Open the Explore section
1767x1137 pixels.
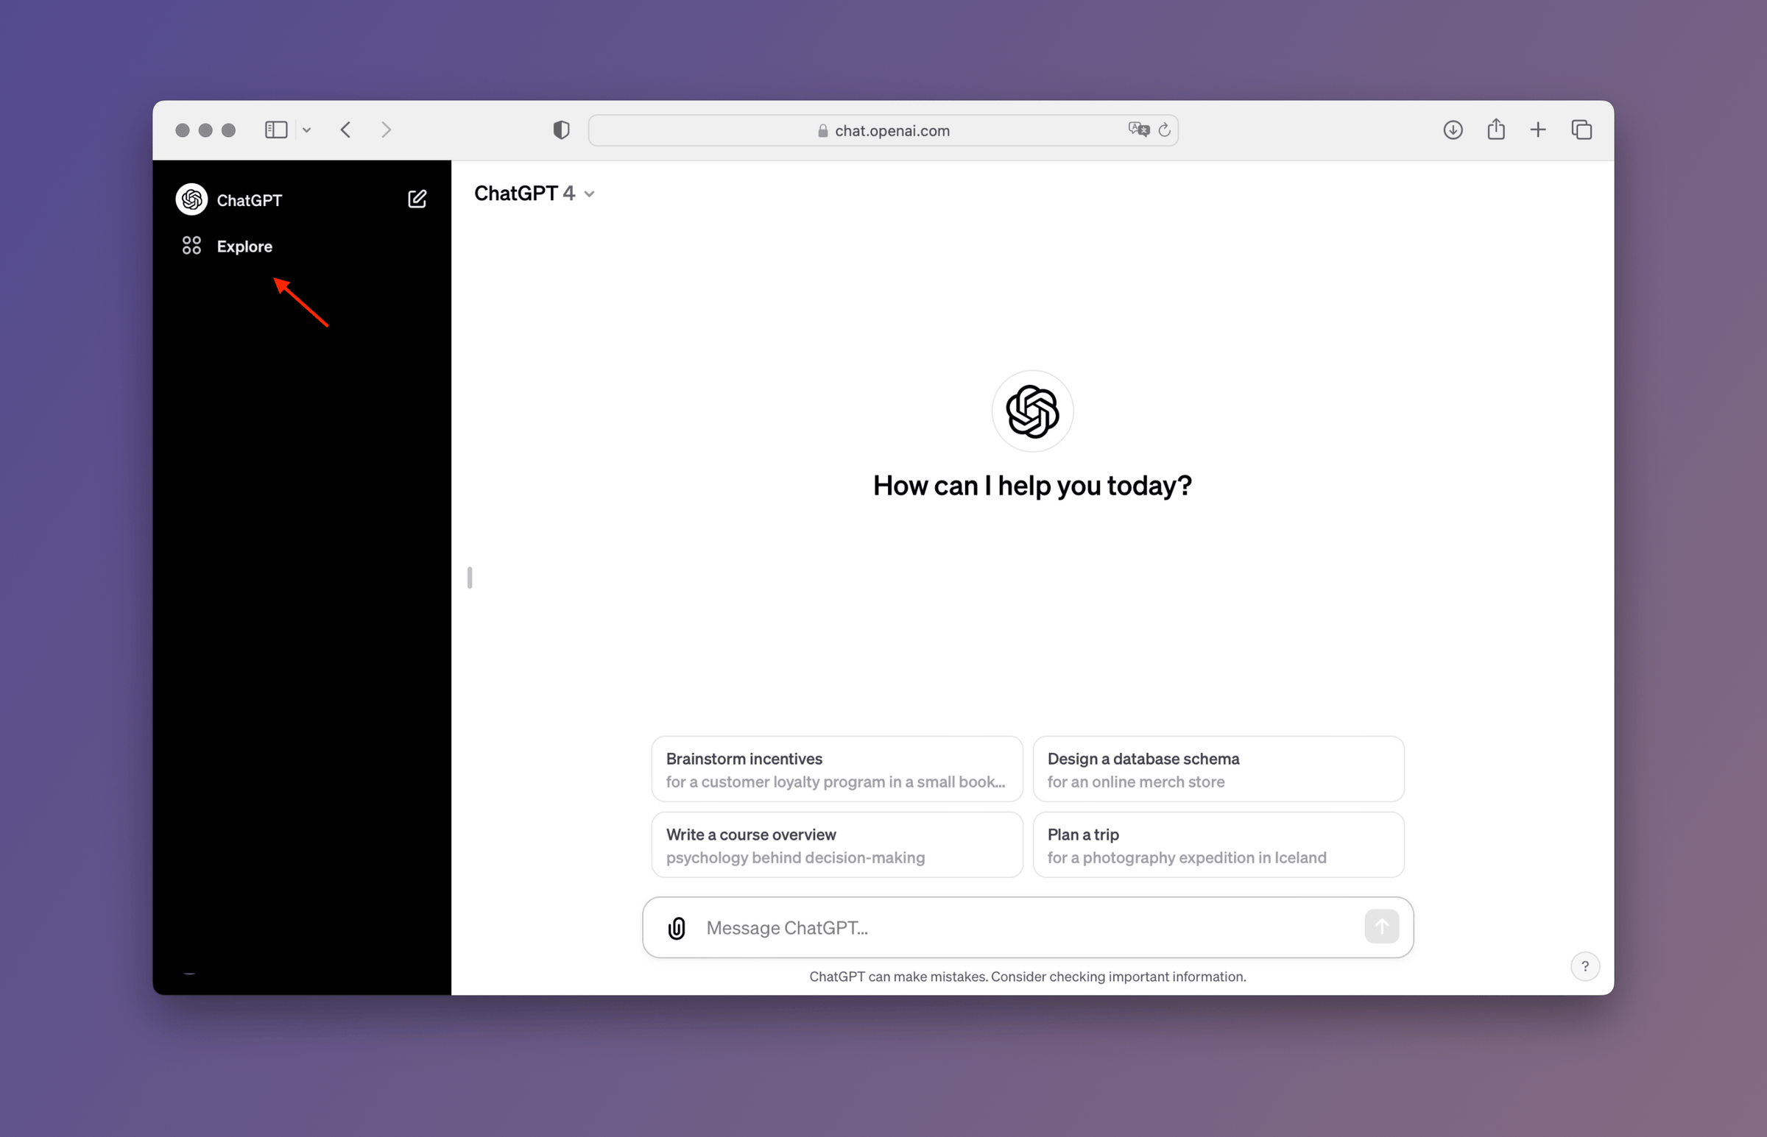click(244, 246)
